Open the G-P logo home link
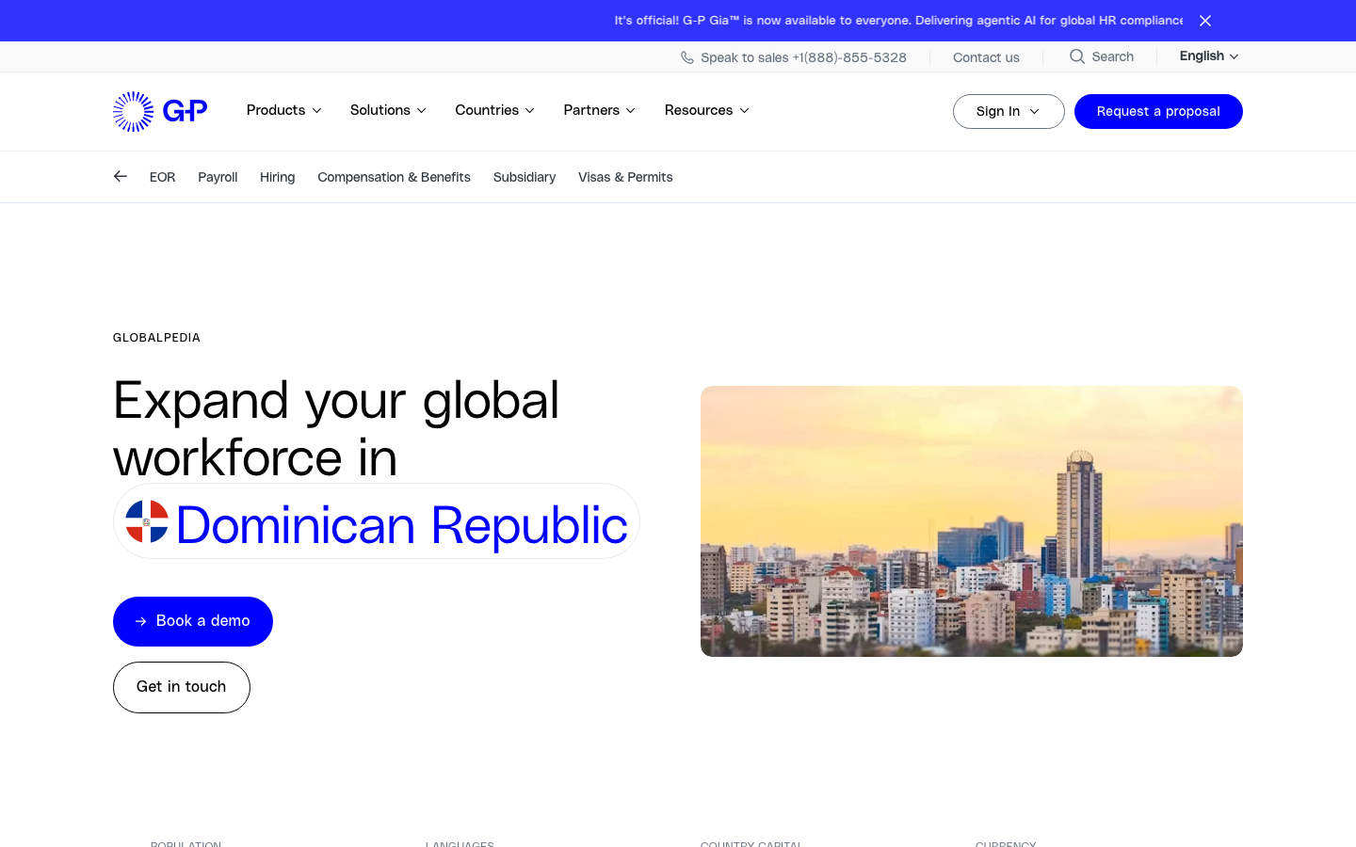The width and height of the screenshot is (1356, 847). [x=160, y=111]
